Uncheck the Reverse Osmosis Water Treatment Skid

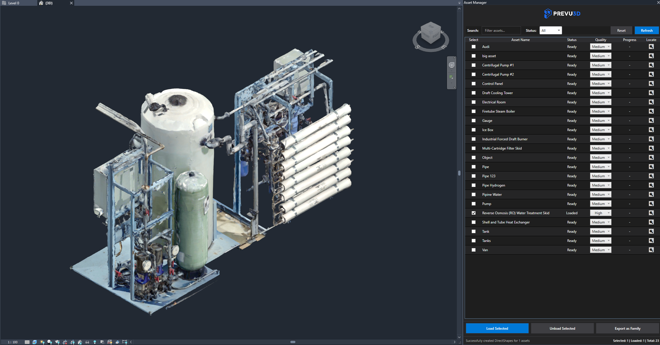point(473,213)
